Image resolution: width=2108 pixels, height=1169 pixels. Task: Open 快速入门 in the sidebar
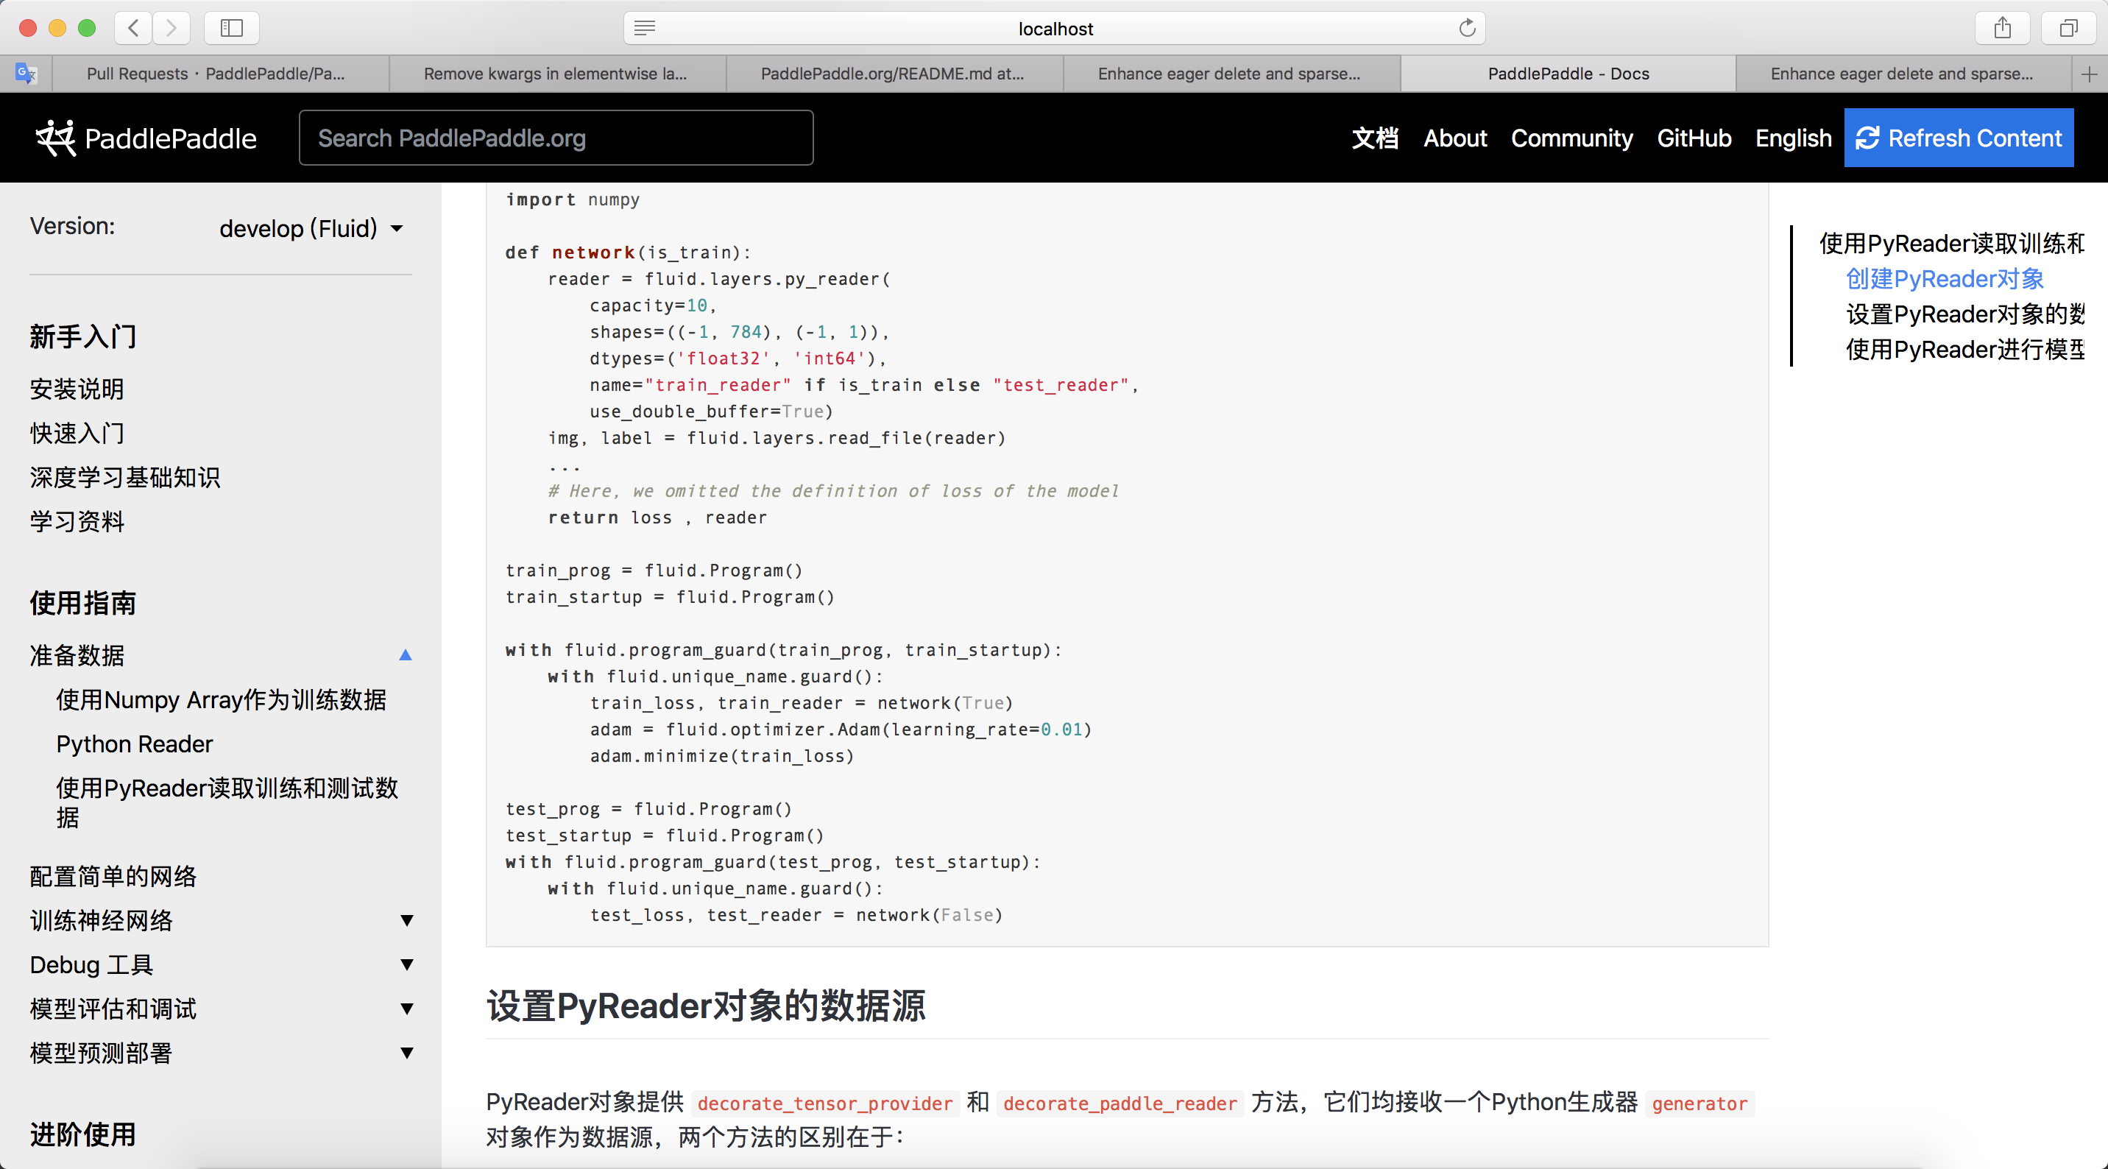pos(77,433)
